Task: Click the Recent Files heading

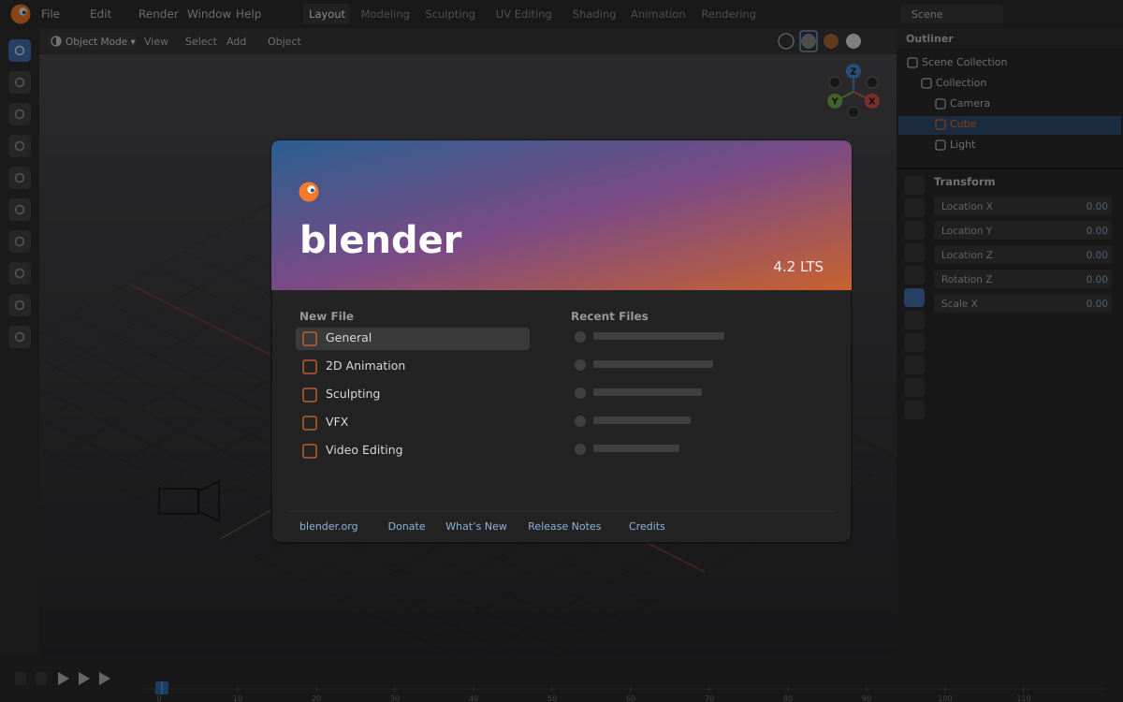Action: pyautogui.click(x=609, y=316)
